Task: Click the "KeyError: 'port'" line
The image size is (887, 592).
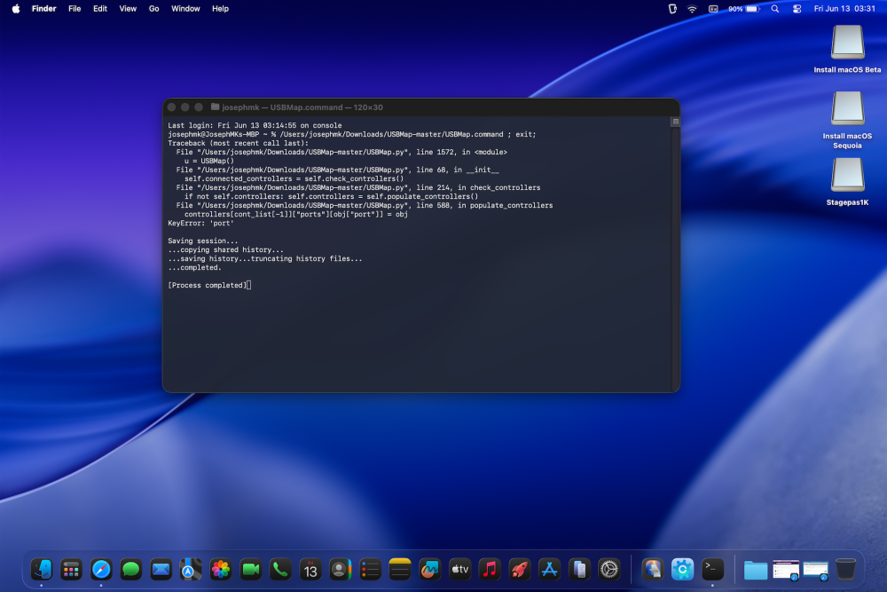Action: pyautogui.click(x=200, y=223)
